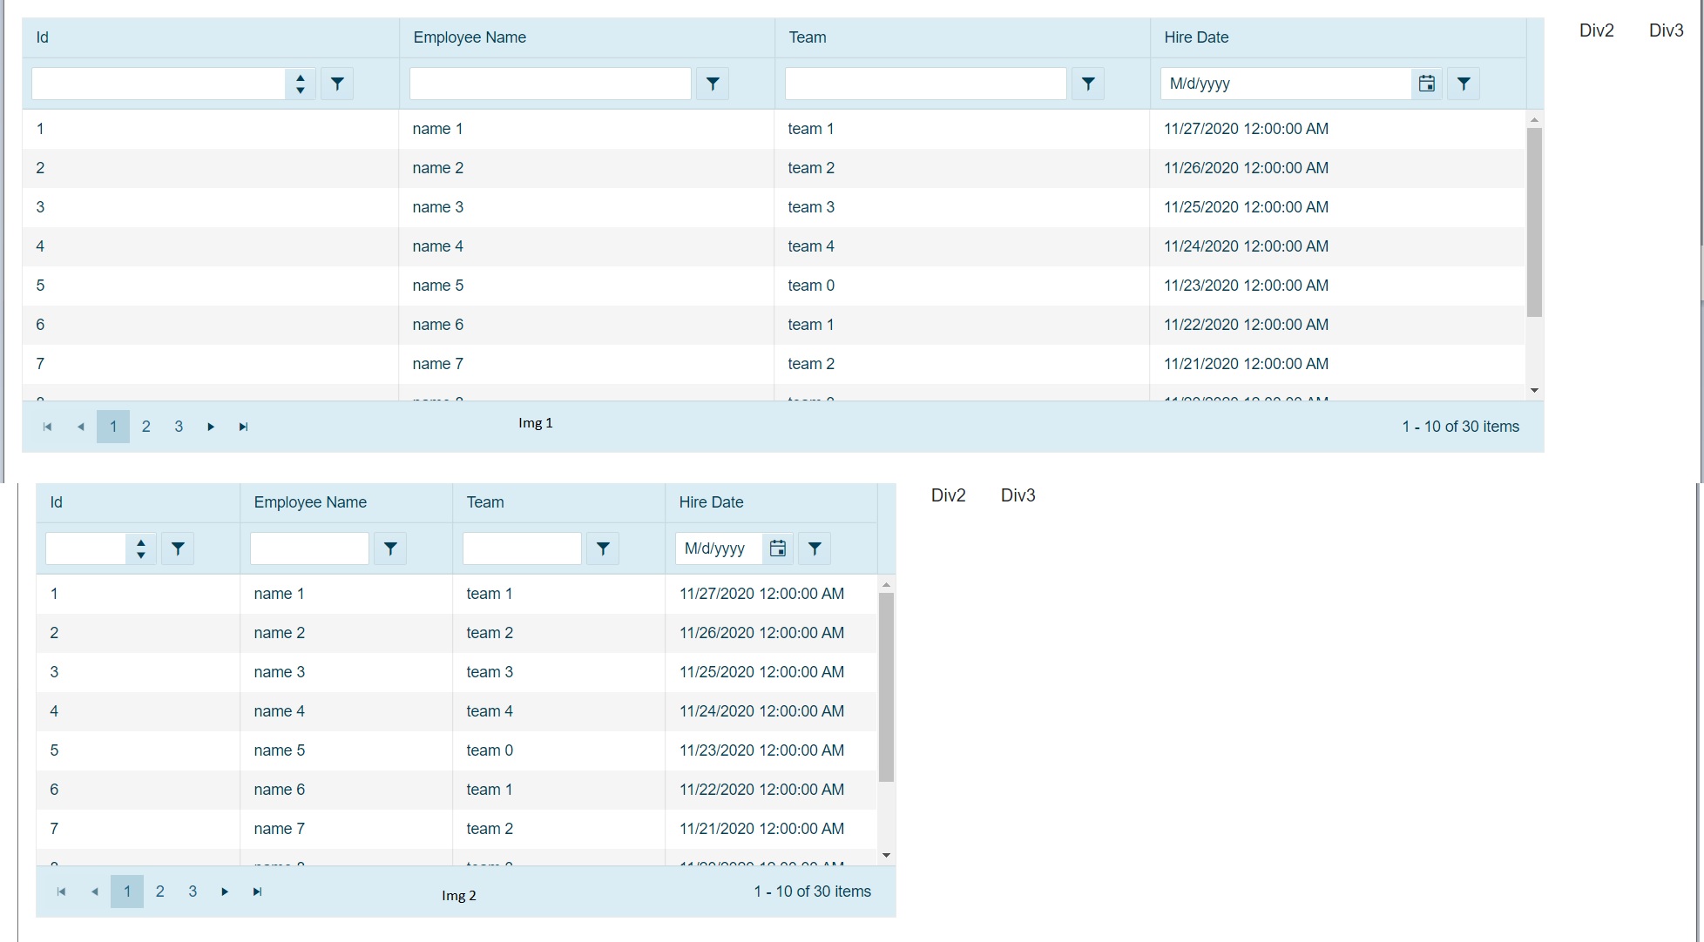The height and width of the screenshot is (942, 1704).
Task: Click Id column filter icon in top grid
Action: pos(337,84)
